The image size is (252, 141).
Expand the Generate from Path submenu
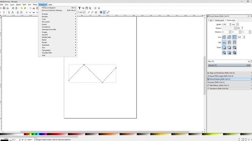pos(57,30)
